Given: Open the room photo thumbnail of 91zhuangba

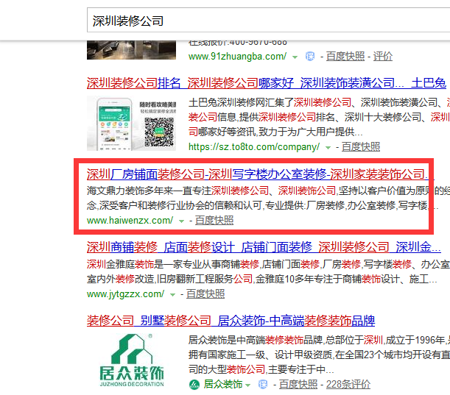Looking at the screenshot, I should [x=131, y=50].
